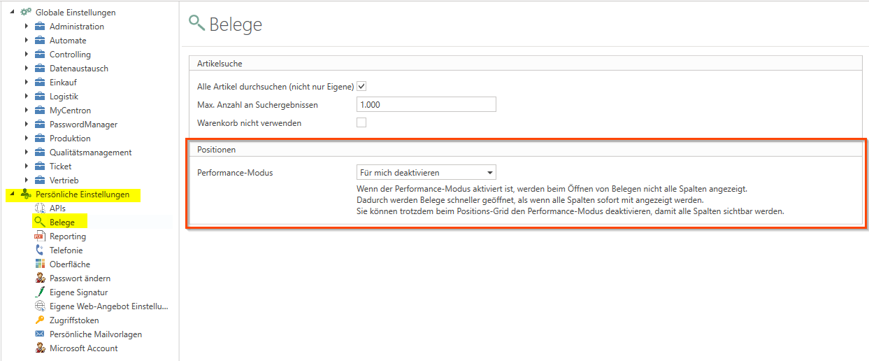
Task: Click the Eigene Signatur pen icon
Action: click(40, 292)
